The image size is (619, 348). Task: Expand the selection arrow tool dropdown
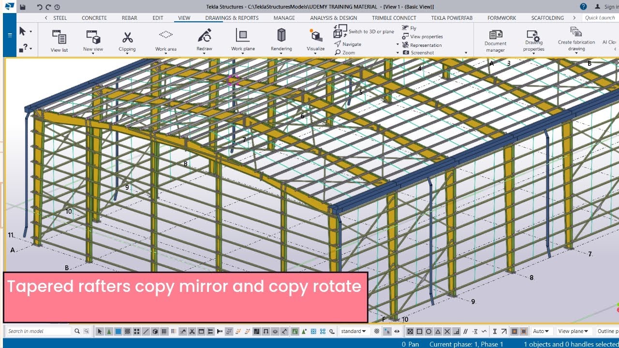[31, 32]
